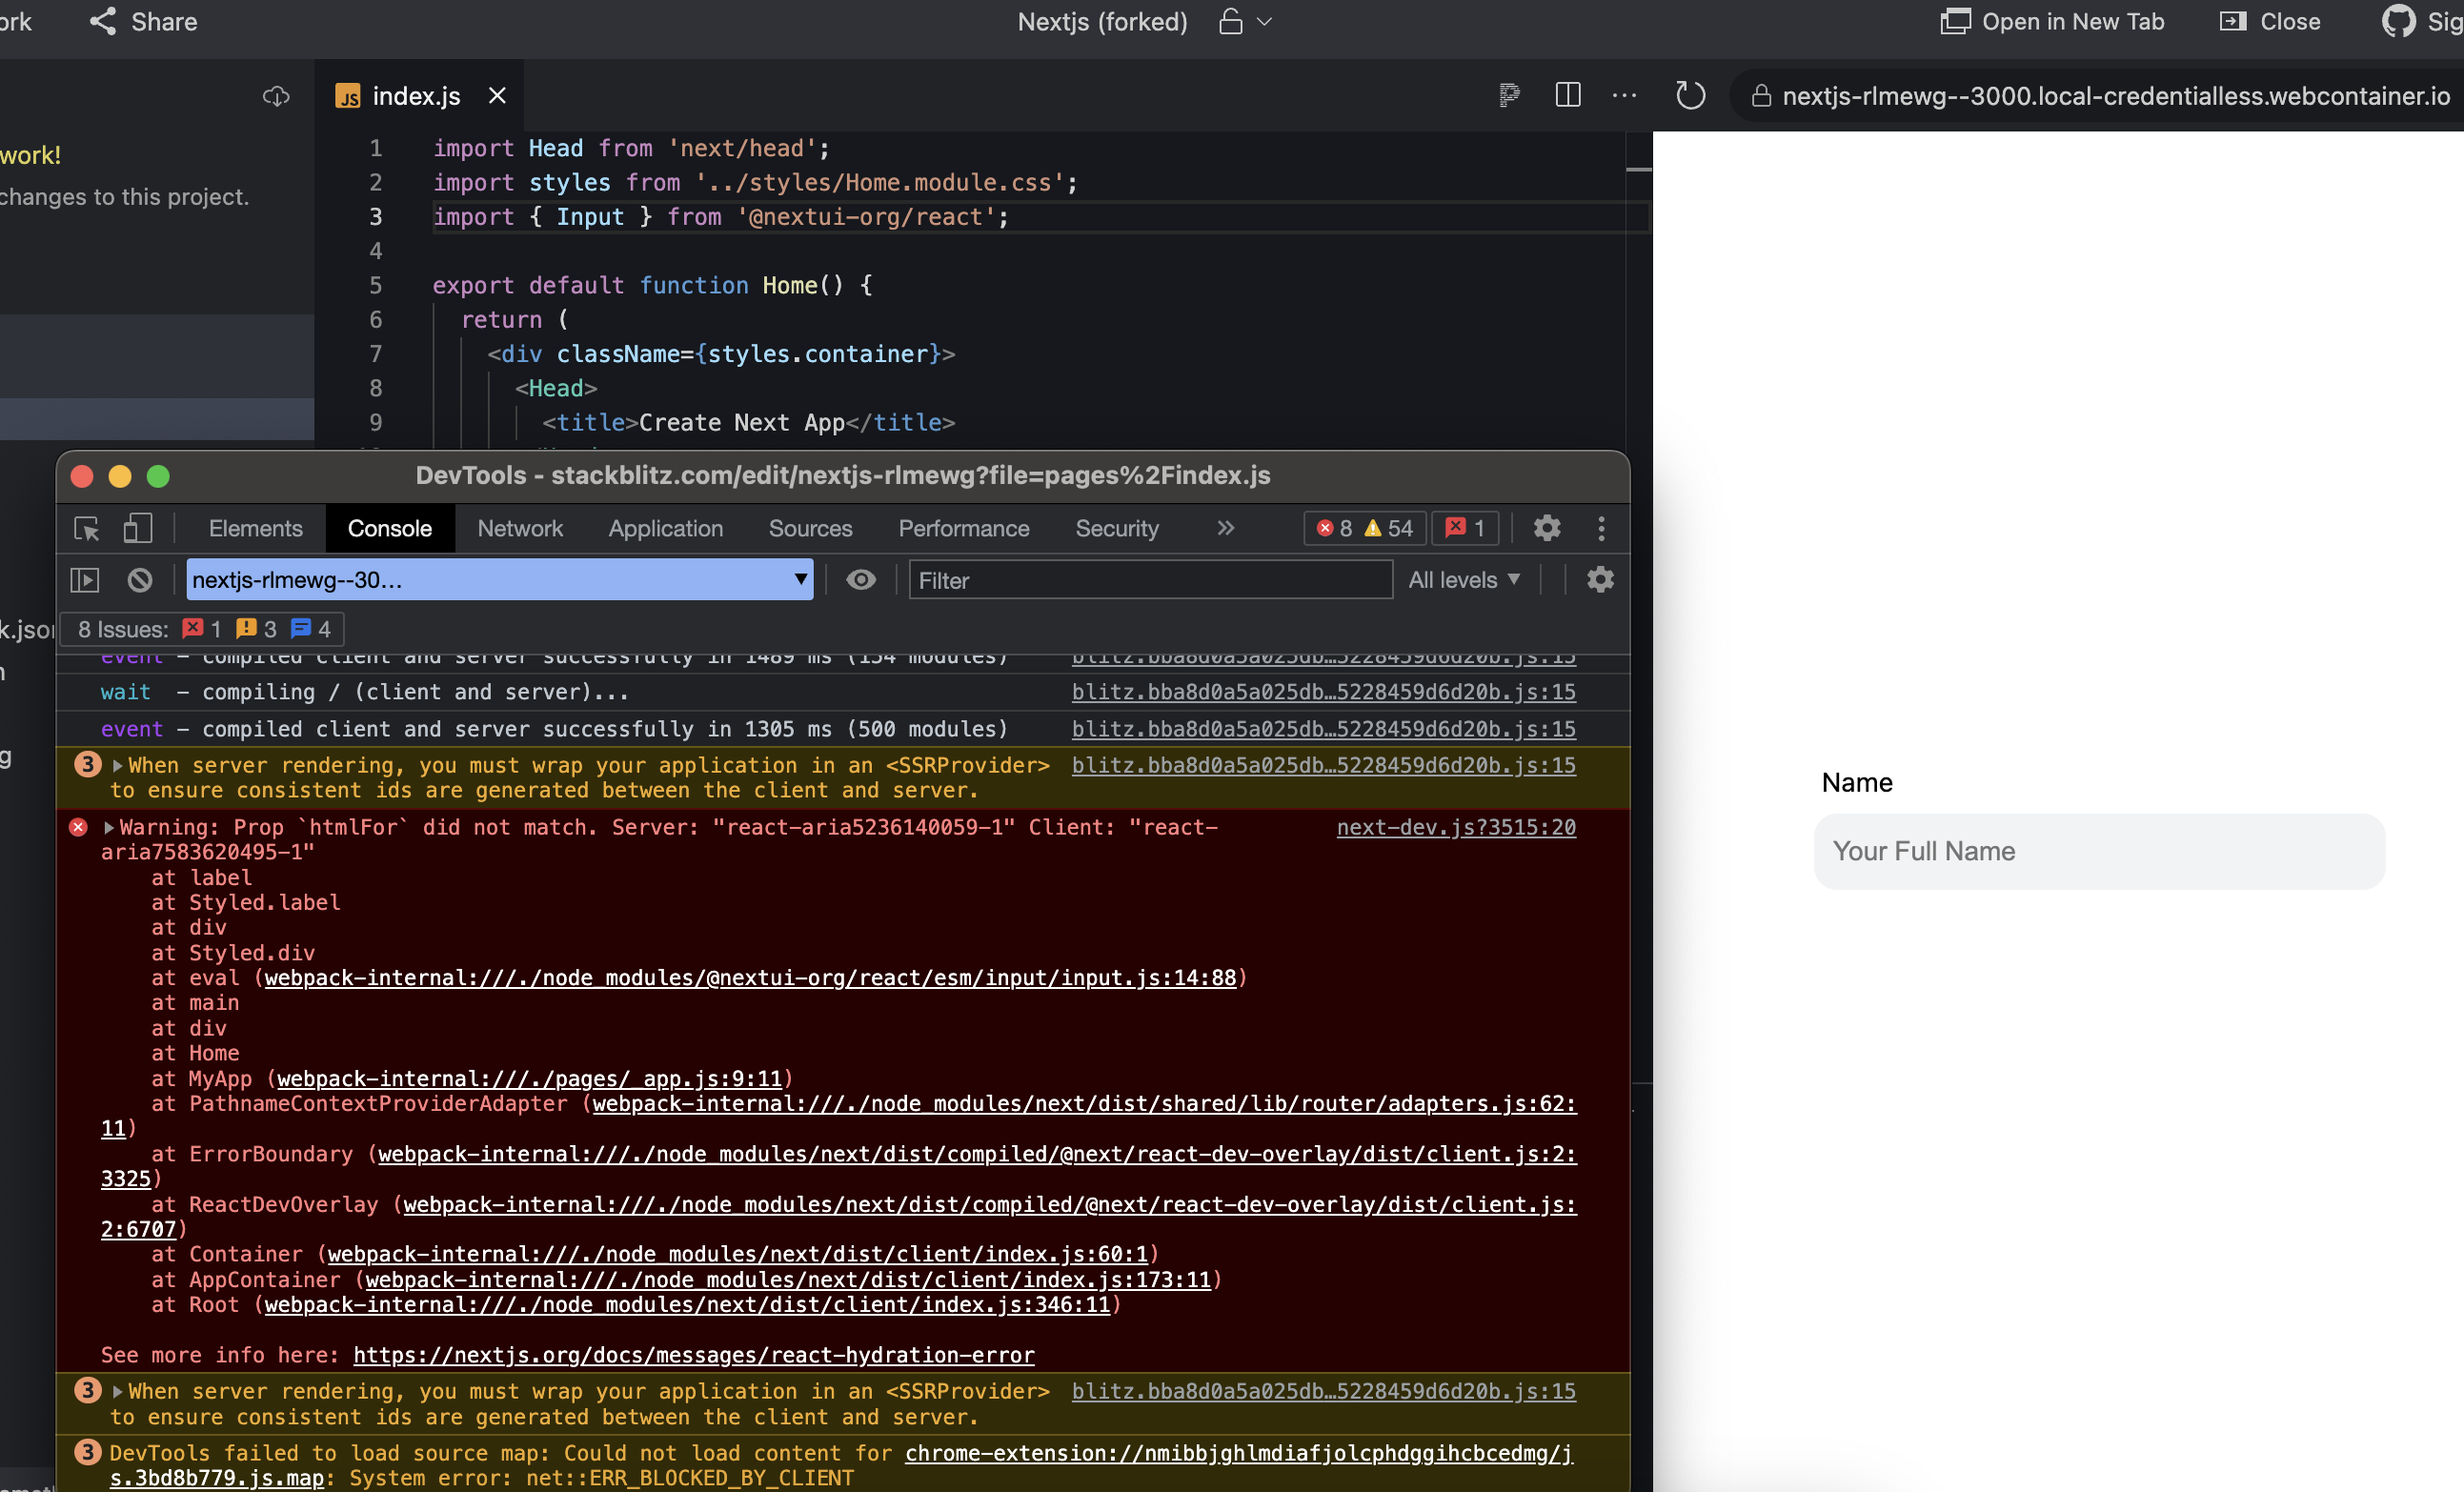This screenshot has height=1492, width=2464.
Task: Open the JavaScript context selector dropdown
Action: [x=499, y=580]
